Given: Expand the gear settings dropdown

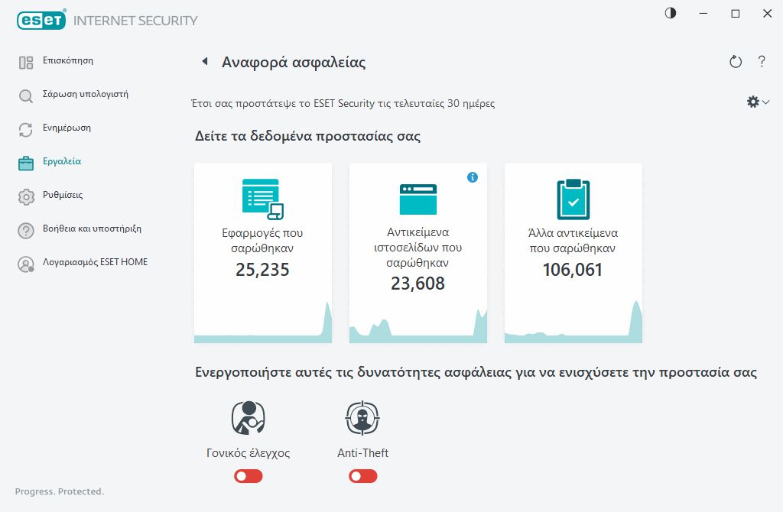Looking at the screenshot, I should tap(757, 102).
